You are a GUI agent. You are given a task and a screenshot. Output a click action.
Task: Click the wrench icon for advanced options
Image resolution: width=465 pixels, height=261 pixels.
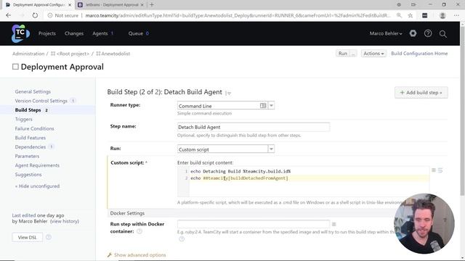coord(110,254)
